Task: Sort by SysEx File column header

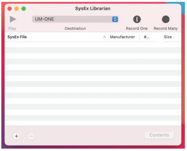Action: (x=17, y=37)
